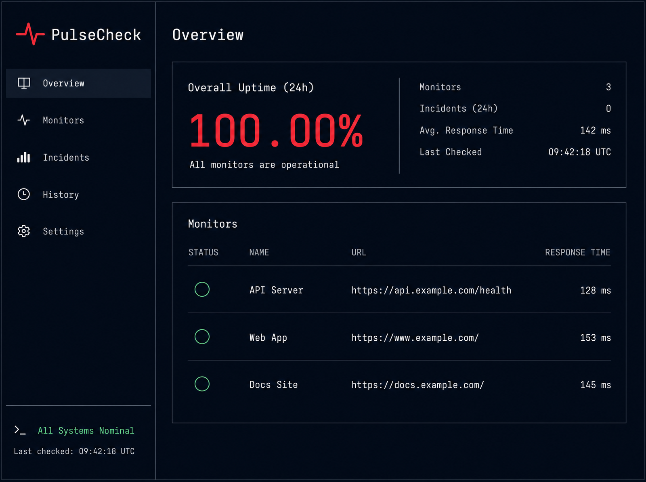Click the Monitors pulse wave icon
The width and height of the screenshot is (646, 482).
24,120
